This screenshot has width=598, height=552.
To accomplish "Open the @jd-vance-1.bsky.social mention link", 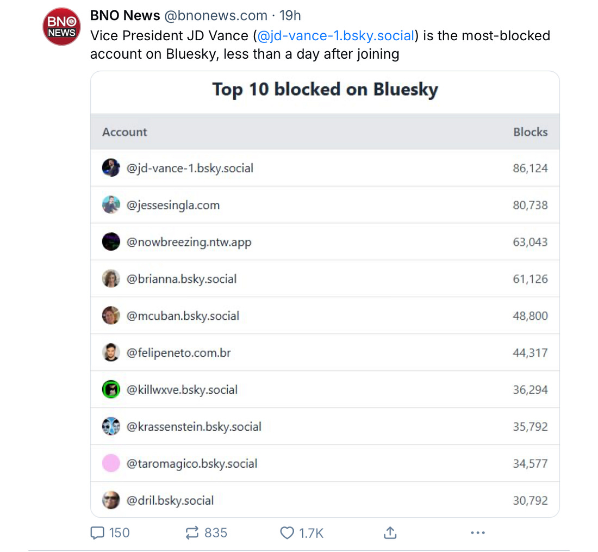I will (336, 36).
